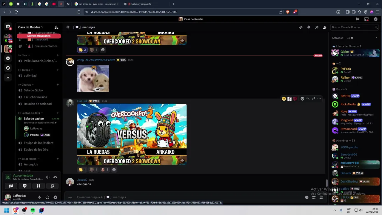Open Overcooked 2 Versus image from DaFunk
This screenshot has width=382, height=215.
click(132, 134)
